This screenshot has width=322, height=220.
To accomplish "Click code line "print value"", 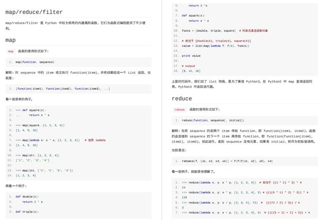I will pos(191,56).
